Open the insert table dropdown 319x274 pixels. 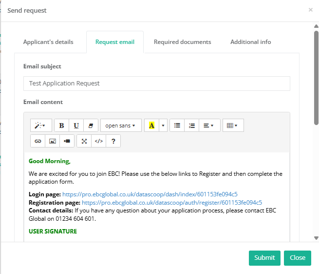click(233, 126)
